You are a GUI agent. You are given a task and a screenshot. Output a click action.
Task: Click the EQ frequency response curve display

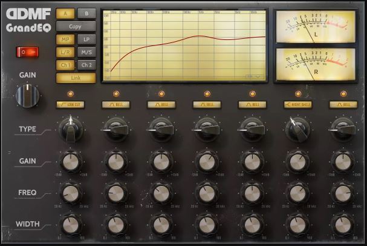184,45
